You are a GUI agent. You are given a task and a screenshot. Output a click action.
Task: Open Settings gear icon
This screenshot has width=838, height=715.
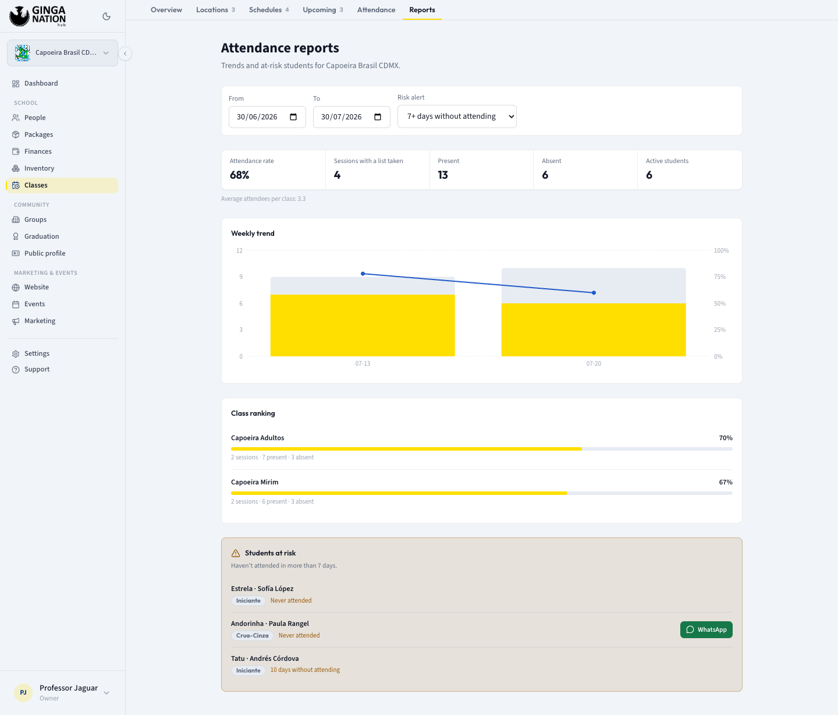click(16, 353)
